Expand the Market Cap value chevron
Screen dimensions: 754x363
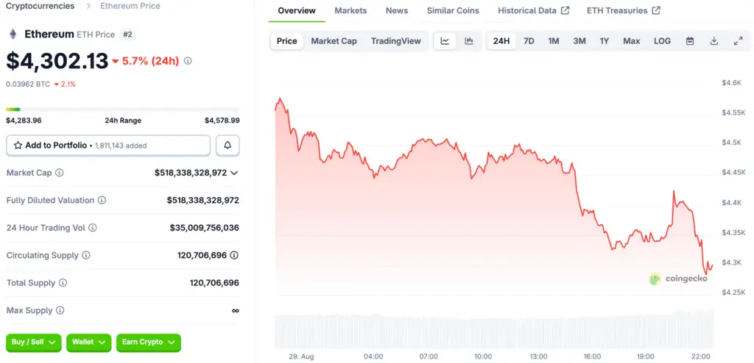pos(234,173)
